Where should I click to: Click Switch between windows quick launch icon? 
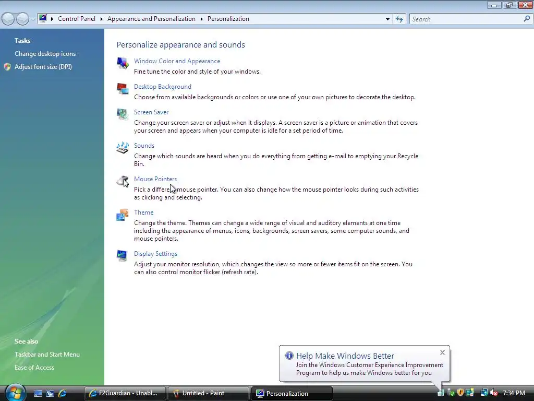point(50,393)
